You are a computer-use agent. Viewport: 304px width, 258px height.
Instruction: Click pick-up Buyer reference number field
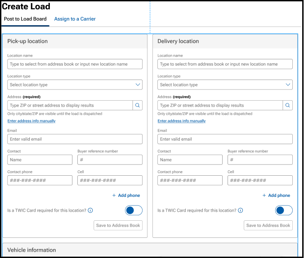(110, 160)
